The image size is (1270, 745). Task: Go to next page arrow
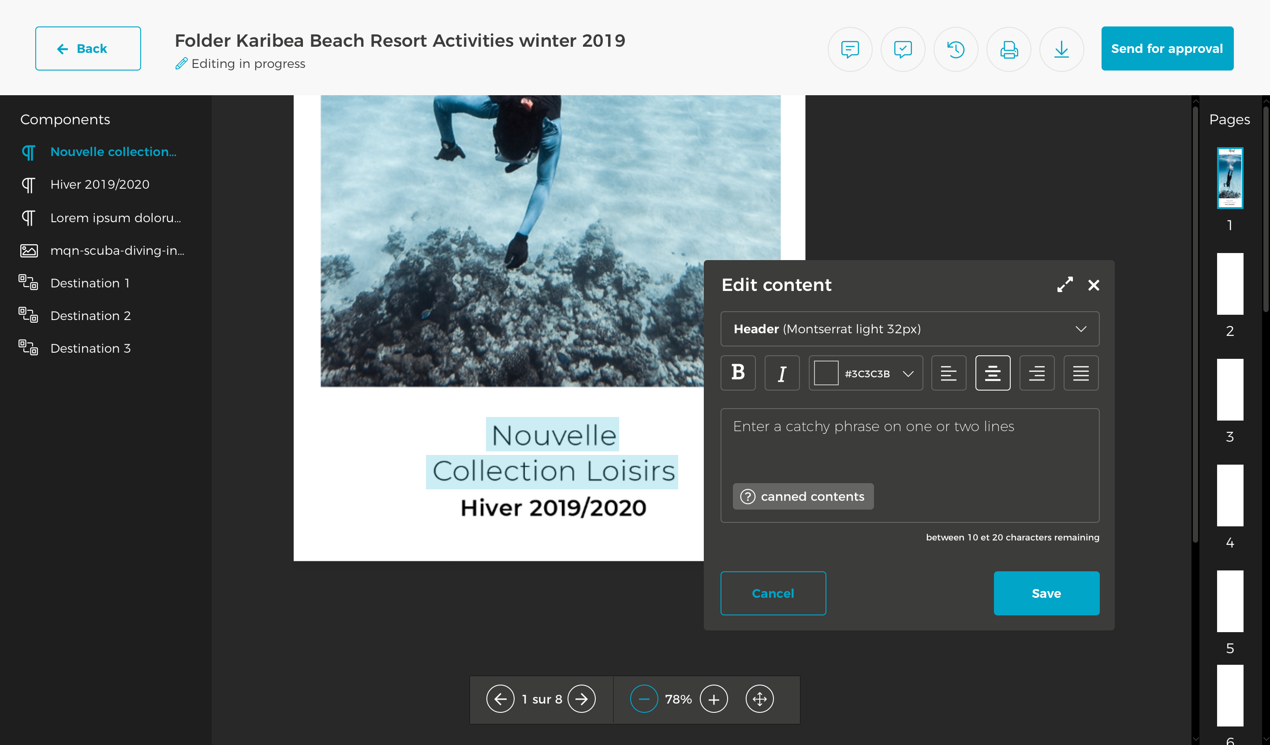click(x=581, y=699)
